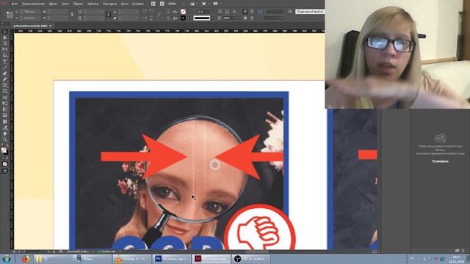The height and width of the screenshot is (264, 470).
Task: Select the Hand tool
Action: [x=5, y=133]
